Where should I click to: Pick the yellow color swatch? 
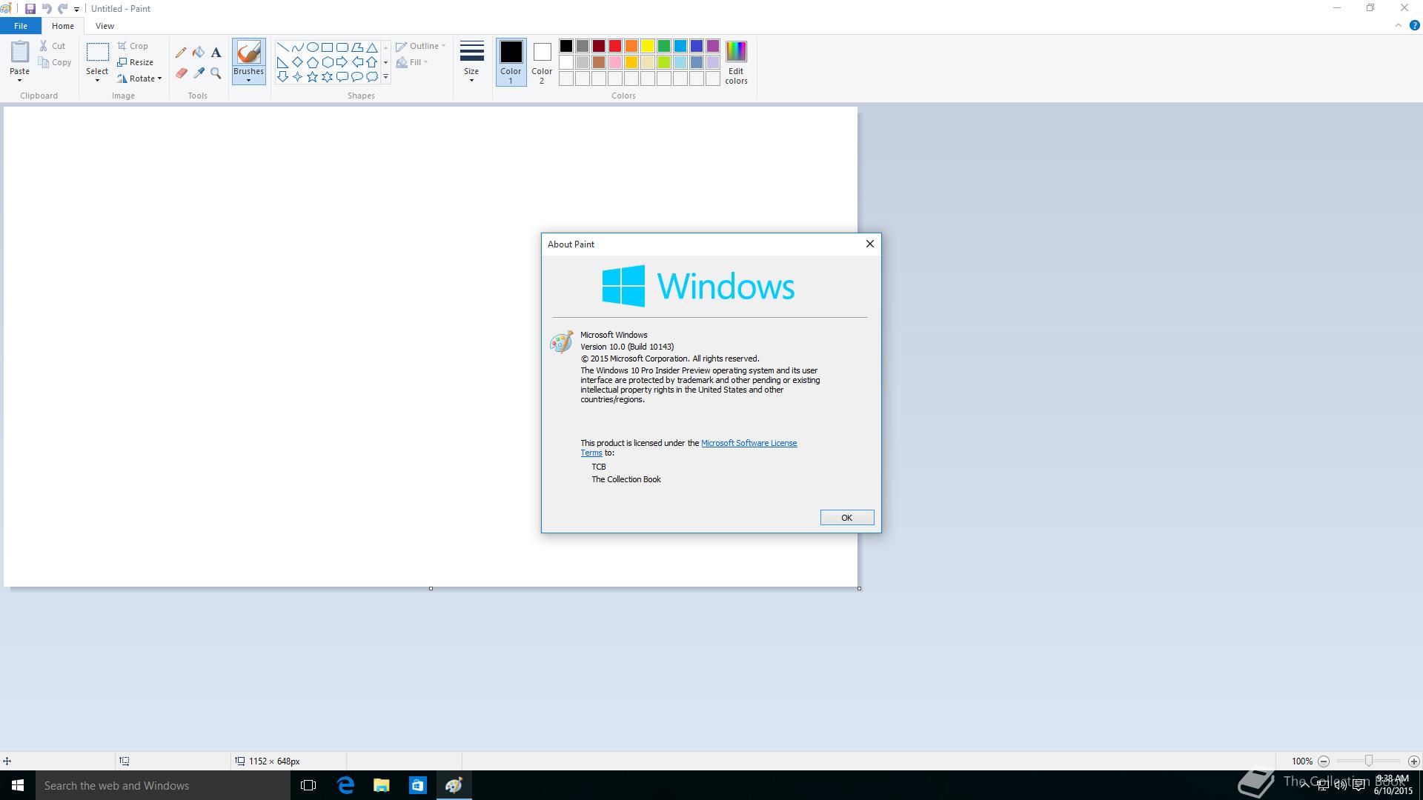pyautogui.click(x=648, y=46)
